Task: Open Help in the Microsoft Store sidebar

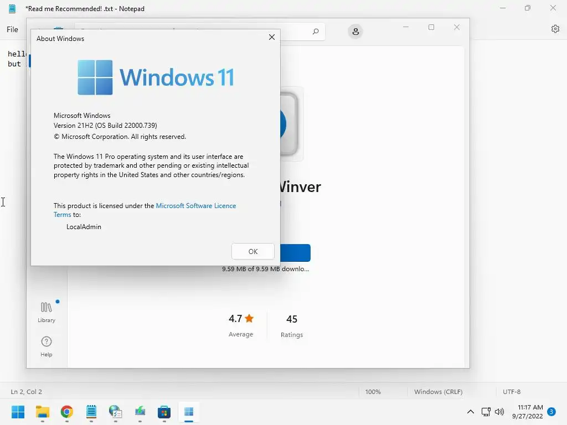Action: (47, 346)
